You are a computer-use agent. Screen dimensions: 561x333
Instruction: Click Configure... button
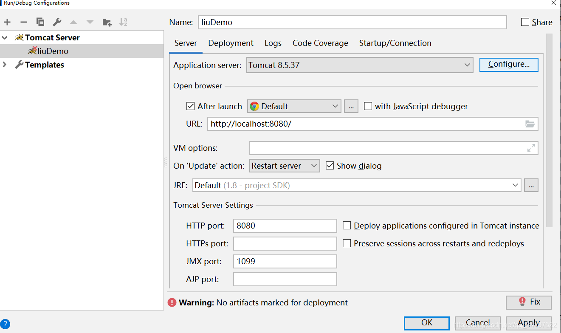pos(509,65)
